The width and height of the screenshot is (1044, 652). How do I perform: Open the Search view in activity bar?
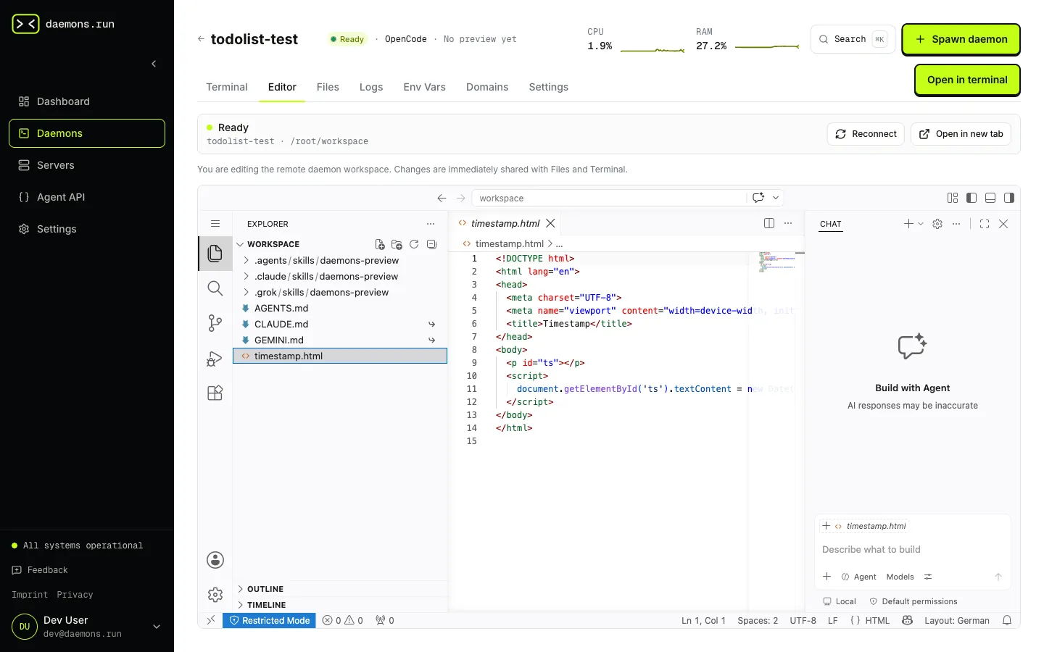215,288
